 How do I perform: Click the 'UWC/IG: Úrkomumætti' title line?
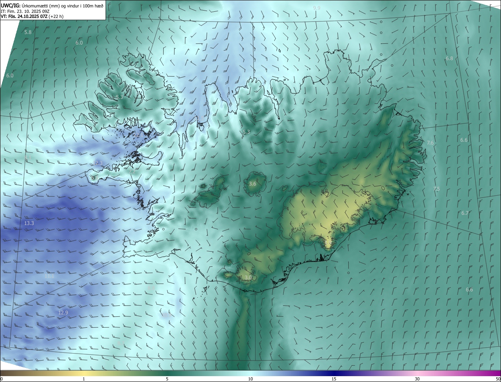(x=52, y=5)
